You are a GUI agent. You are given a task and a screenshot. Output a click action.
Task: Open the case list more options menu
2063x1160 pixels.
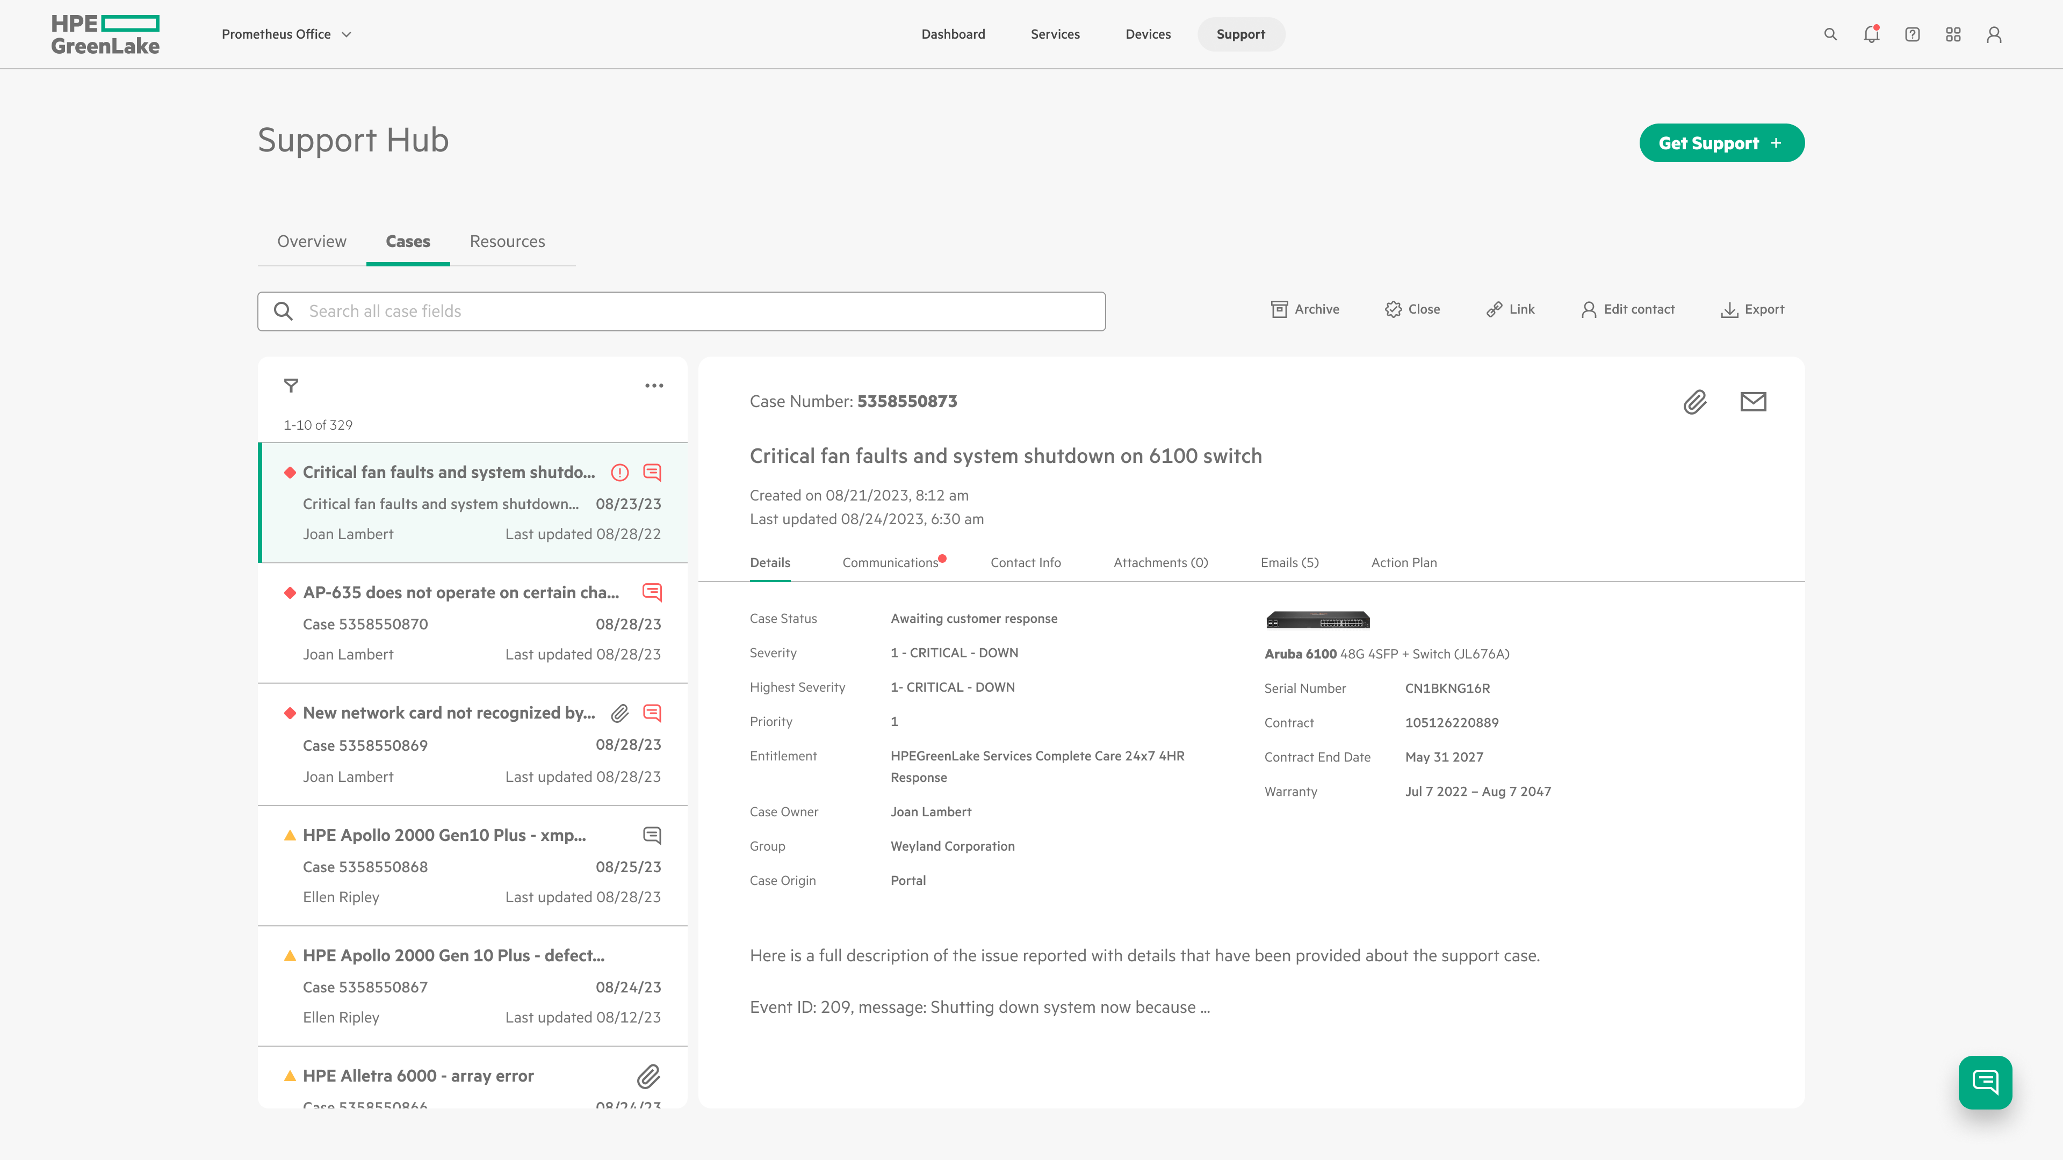coord(654,385)
